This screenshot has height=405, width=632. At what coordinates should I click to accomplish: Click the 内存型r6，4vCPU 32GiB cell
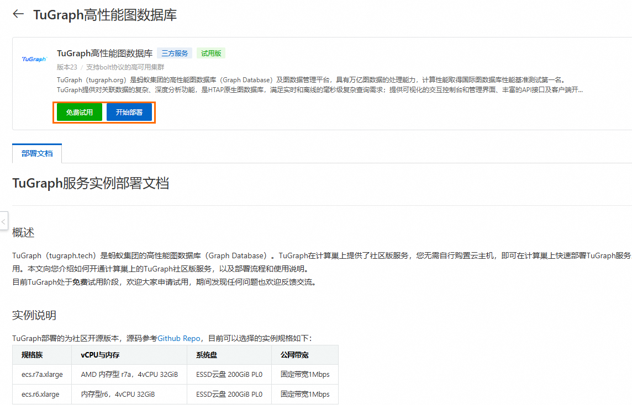coord(129,394)
